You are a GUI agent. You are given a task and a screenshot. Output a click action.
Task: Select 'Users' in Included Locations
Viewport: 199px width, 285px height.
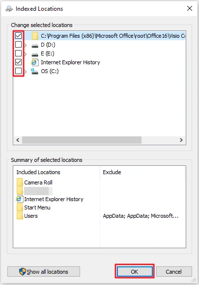(x=31, y=216)
